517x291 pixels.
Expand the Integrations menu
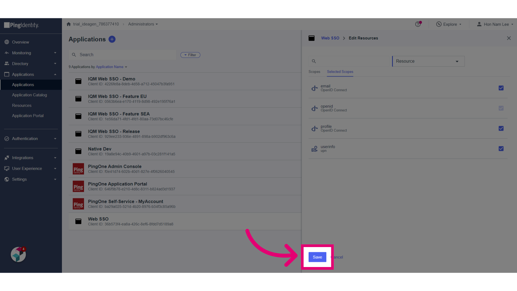[x=31, y=158]
